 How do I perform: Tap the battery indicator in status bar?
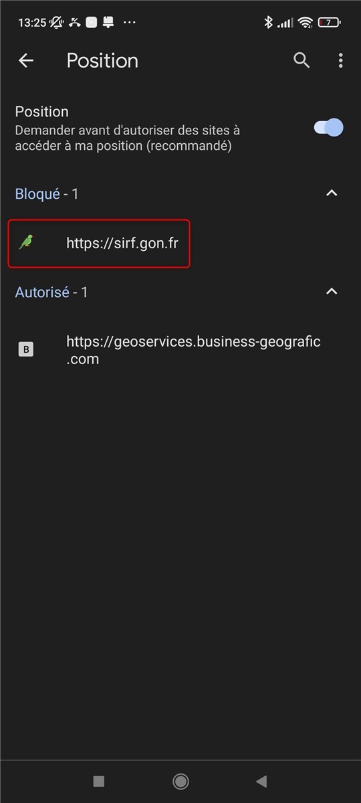coord(328,22)
